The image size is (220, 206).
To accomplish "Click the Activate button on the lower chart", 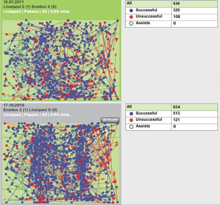I will pos(110,120).
